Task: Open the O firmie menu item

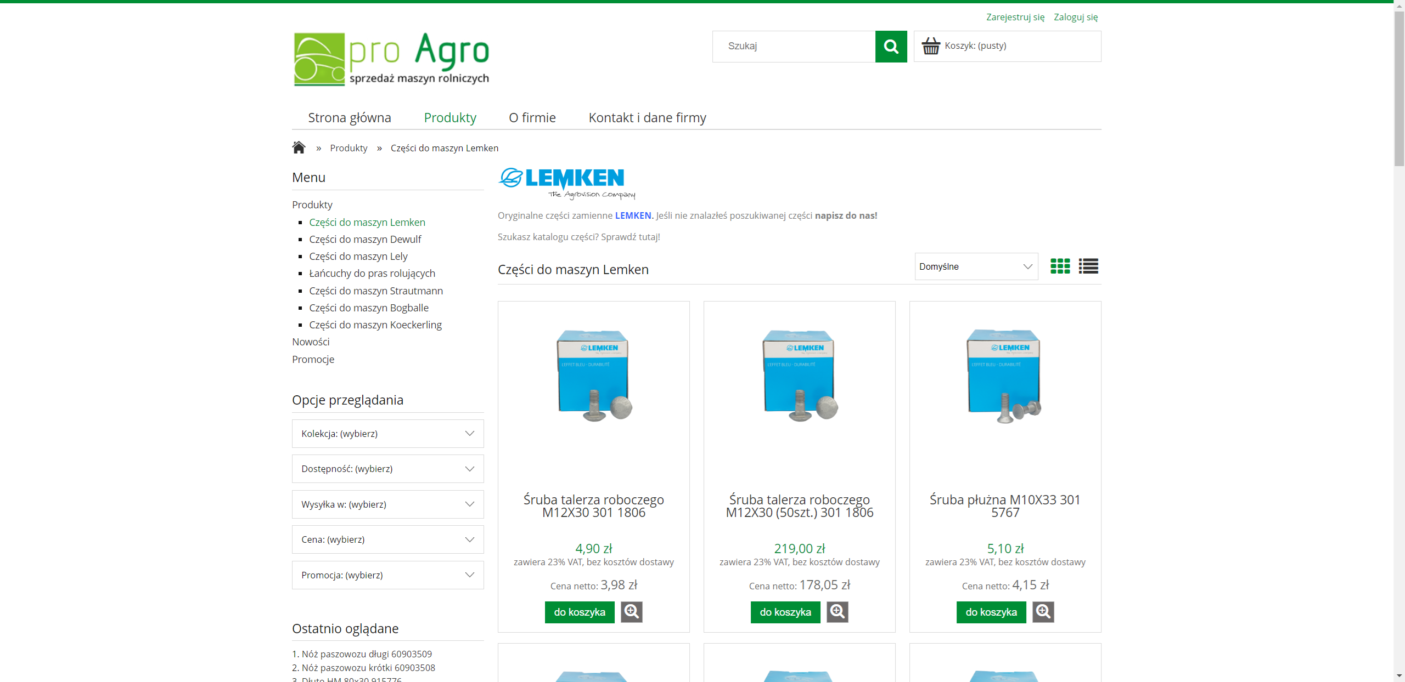Action: [532, 118]
